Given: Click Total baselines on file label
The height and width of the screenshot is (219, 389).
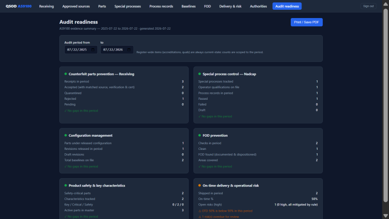Looking at the screenshot, I should click(x=79, y=160).
